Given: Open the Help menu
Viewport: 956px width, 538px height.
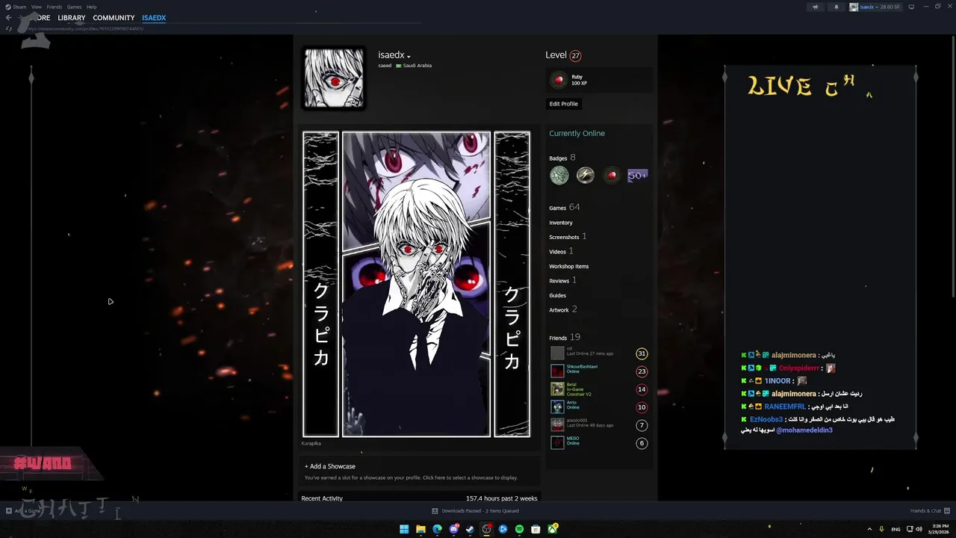Looking at the screenshot, I should point(91,7).
